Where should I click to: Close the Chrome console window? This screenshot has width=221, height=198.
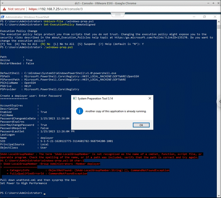coord(218,3)
